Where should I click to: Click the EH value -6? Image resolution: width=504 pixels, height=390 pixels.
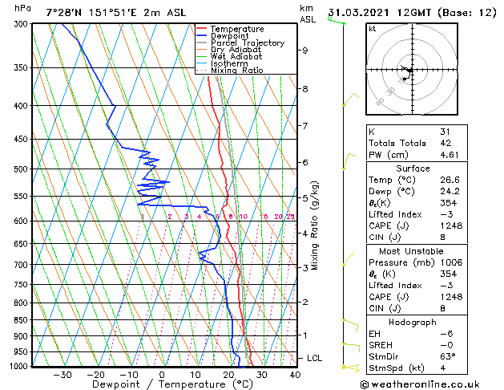point(446,334)
